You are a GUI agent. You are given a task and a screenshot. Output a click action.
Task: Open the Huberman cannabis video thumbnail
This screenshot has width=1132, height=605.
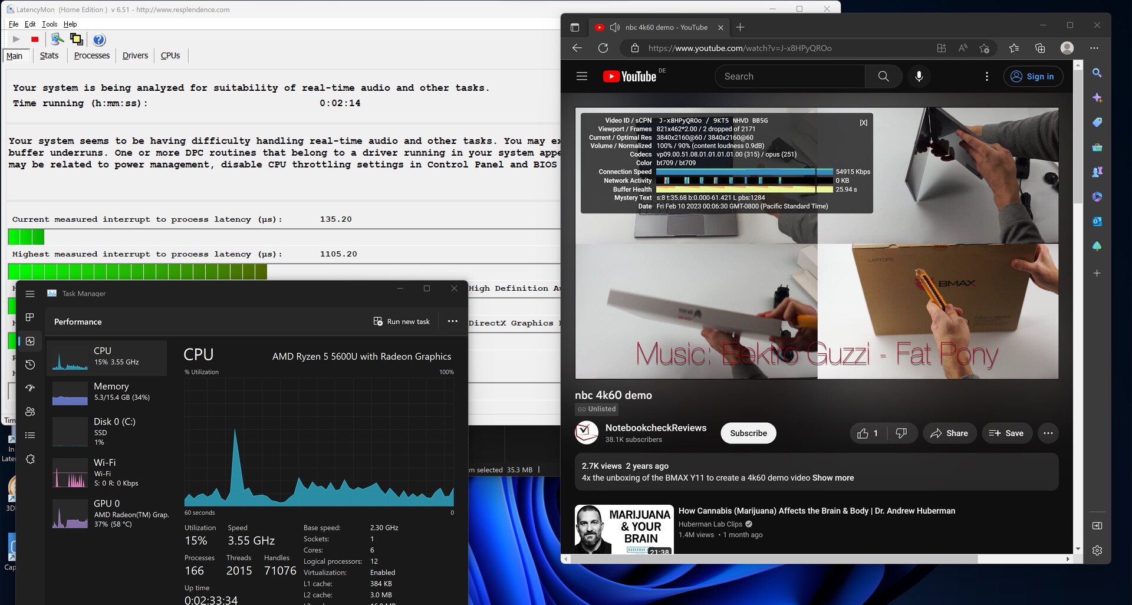click(624, 529)
